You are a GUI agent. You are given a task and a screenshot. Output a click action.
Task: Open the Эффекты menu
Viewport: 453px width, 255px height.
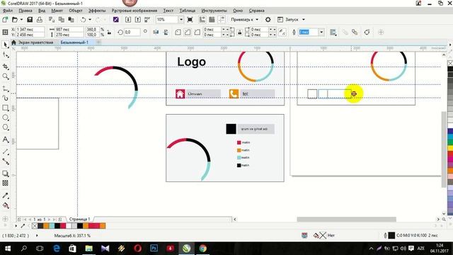97,11
